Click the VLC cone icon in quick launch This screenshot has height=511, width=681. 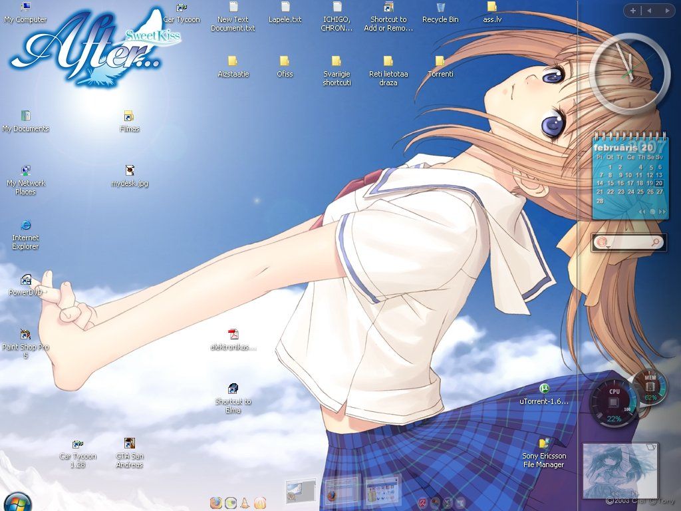[x=245, y=503]
